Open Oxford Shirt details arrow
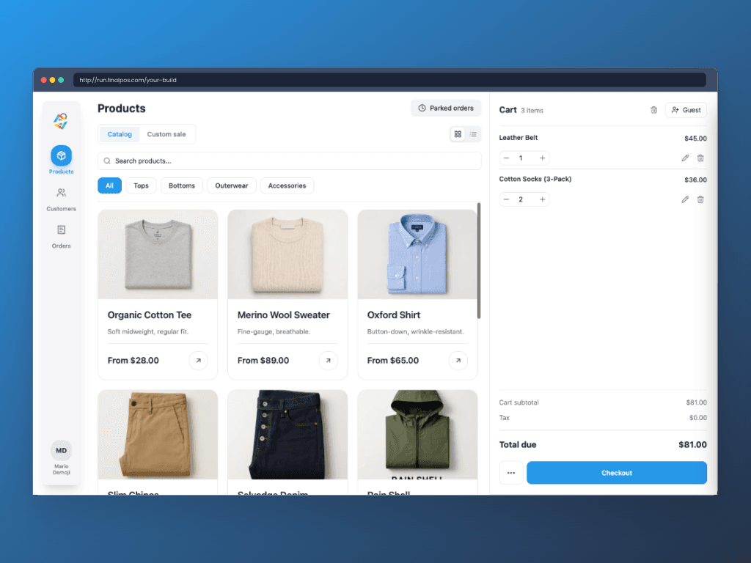The height and width of the screenshot is (563, 751). (458, 361)
